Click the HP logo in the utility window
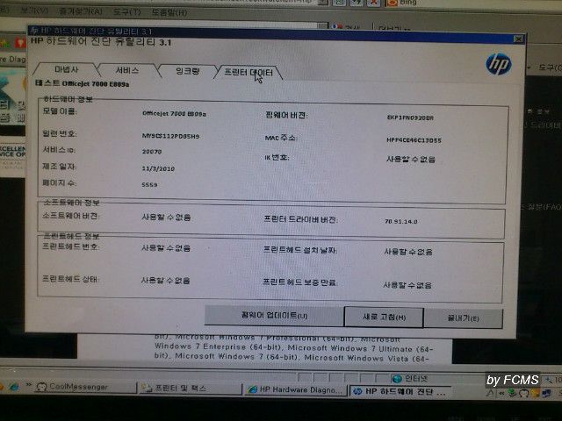This screenshot has width=562, height=421. coord(499,64)
